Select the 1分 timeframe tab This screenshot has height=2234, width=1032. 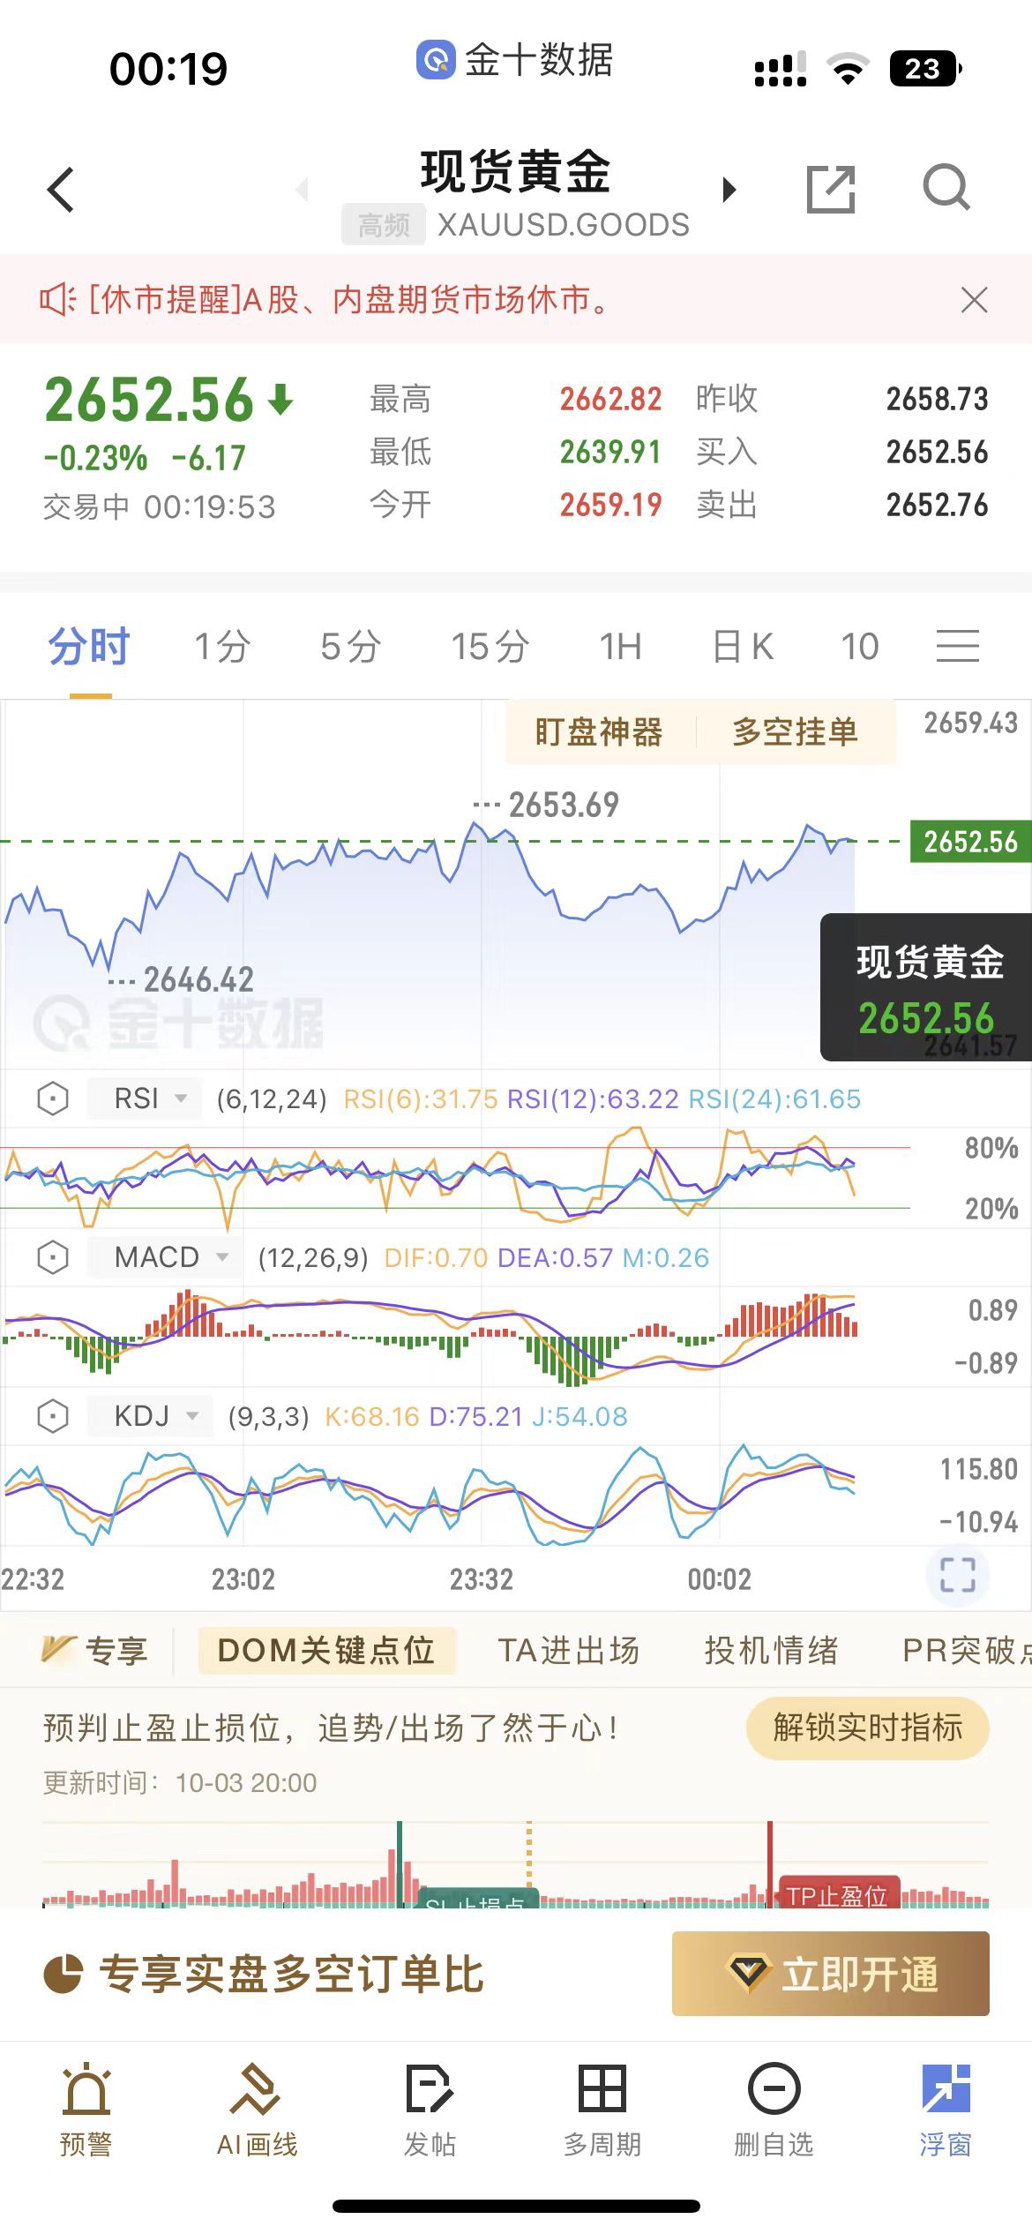pos(223,646)
